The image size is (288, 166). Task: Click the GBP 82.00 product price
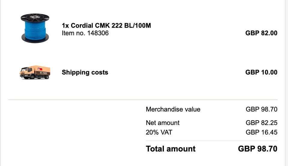(x=261, y=33)
